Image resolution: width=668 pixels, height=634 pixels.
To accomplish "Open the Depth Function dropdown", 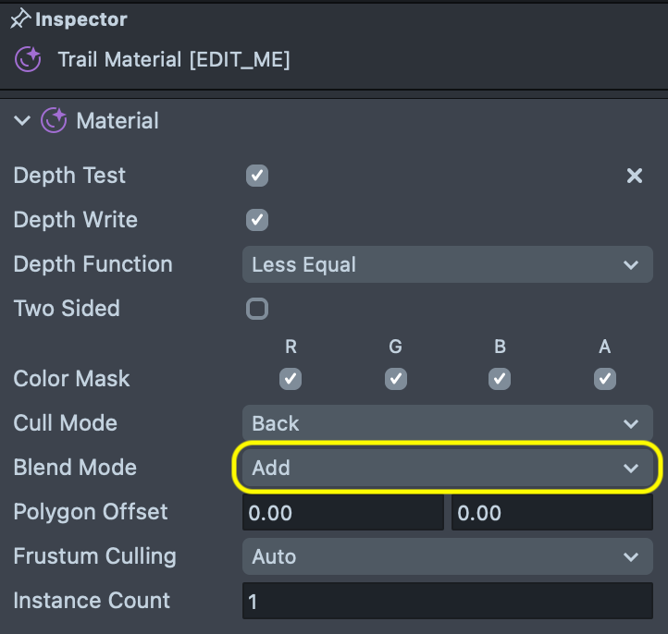I will point(447,264).
